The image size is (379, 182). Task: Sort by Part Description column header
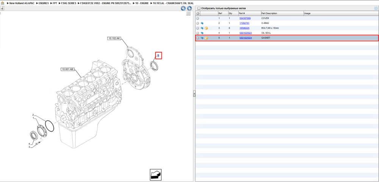coord(282,14)
